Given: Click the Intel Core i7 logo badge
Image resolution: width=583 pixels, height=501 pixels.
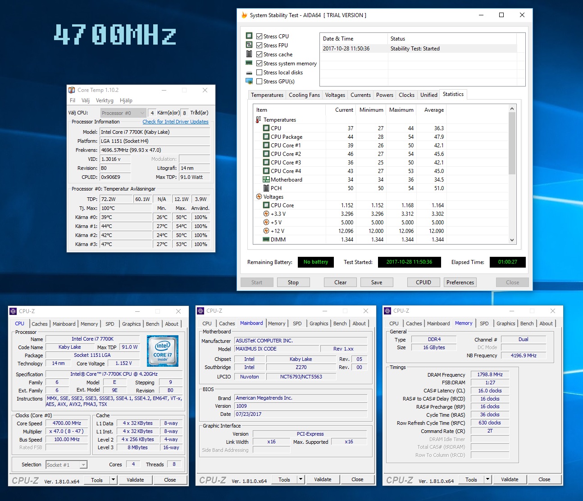Looking at the screenshot, I should point(163,351).
